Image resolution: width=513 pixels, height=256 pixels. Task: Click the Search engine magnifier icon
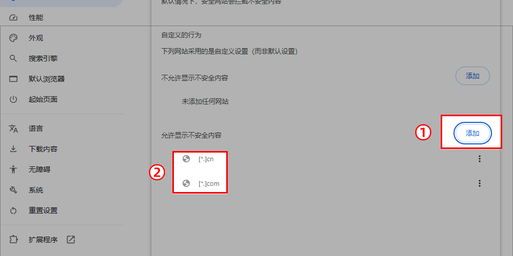13,58
